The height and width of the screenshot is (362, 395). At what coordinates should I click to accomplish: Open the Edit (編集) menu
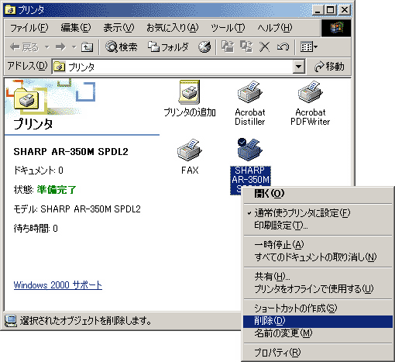coord(76,28)
